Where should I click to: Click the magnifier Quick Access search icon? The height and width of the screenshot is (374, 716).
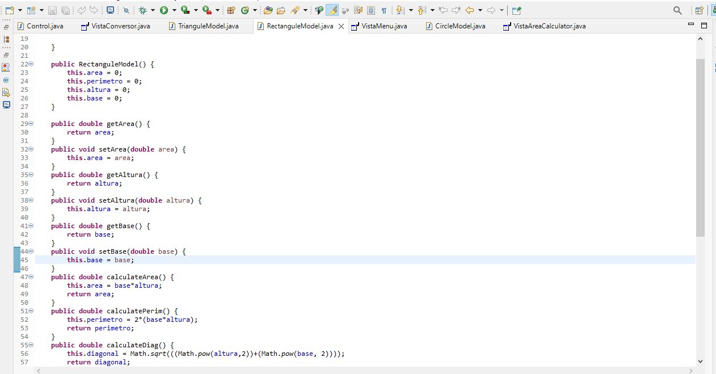coord(677,10)
